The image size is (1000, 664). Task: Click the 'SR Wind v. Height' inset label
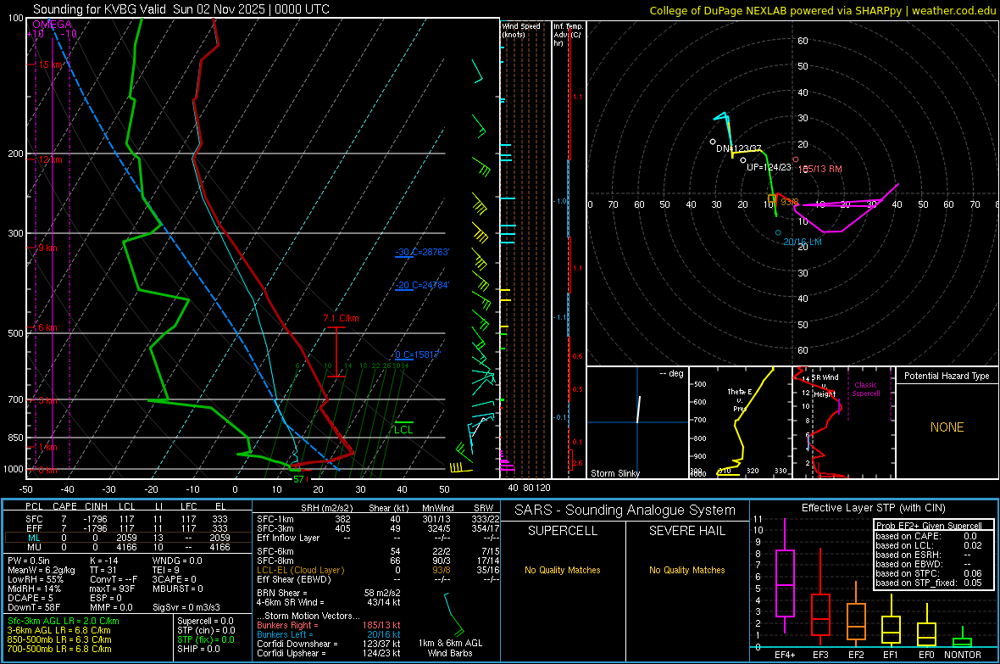825,386
